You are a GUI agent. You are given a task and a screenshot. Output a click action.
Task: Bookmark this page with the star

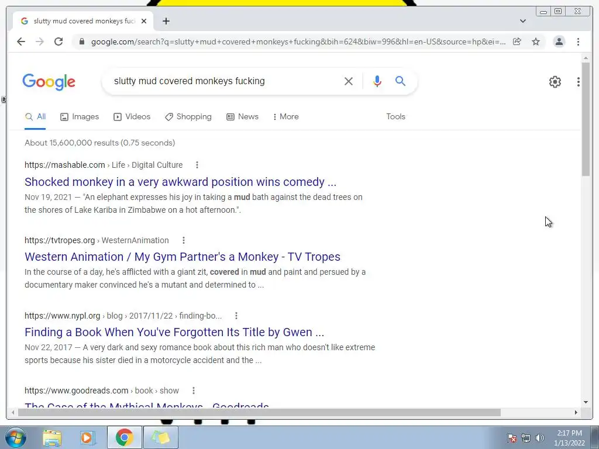(x=536, y=42)
